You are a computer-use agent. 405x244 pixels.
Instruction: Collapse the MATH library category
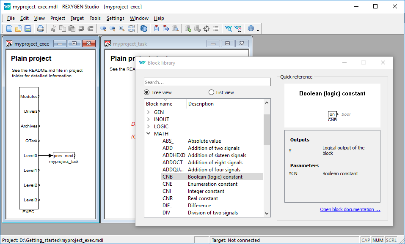[x=149, y=134]
